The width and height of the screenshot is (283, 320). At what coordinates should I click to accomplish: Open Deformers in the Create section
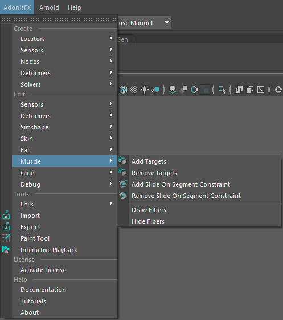pos(64,73)
